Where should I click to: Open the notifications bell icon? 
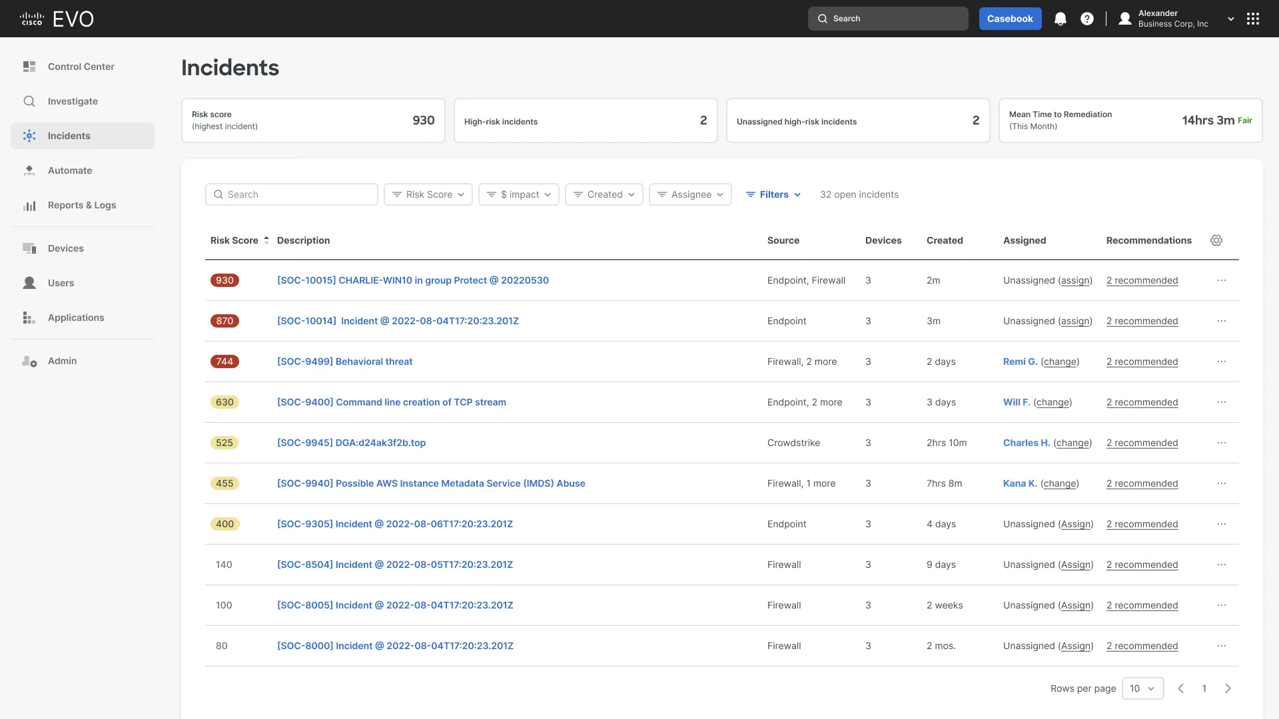(1061, 19)
